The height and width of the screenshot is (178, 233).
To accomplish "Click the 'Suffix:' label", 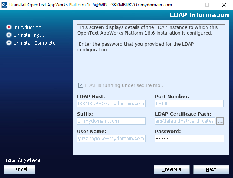I will coord(85,114).
